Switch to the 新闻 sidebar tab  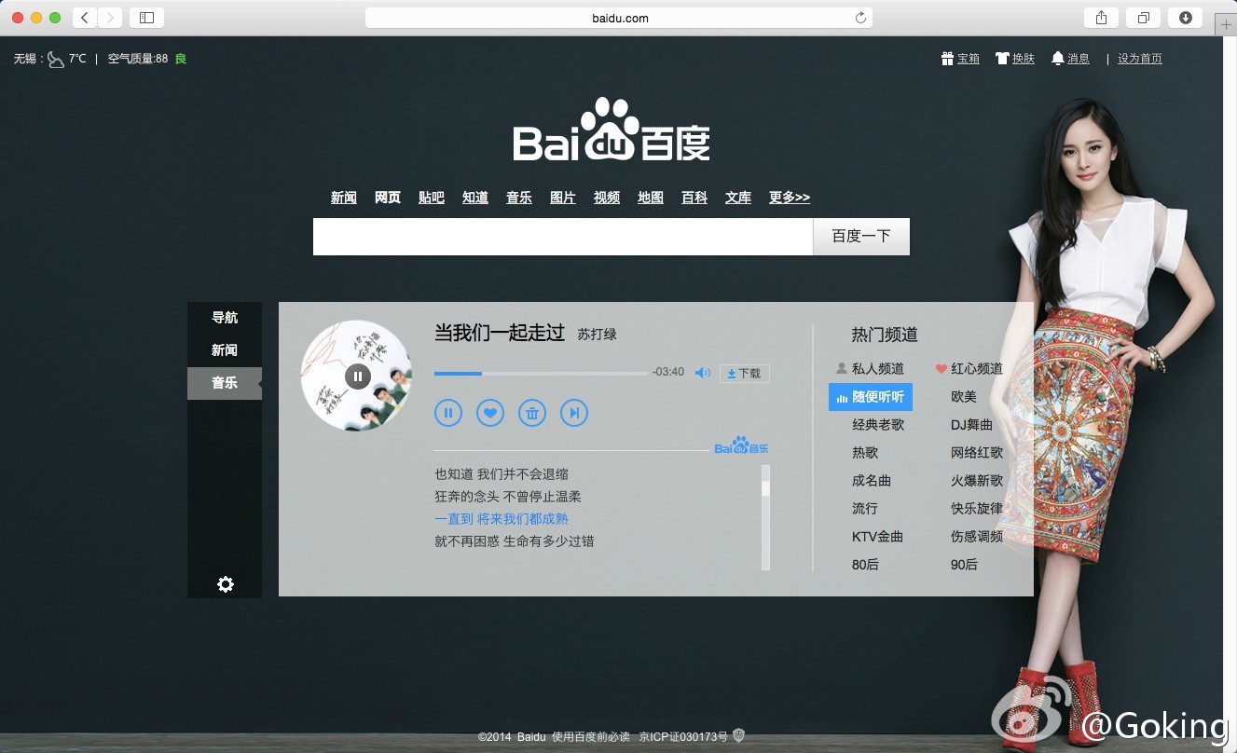click(225, 350)
